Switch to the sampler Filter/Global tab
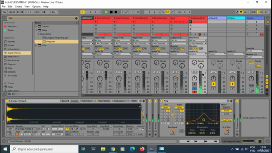Viewport: 272px width, 153px height. click(x=103, y=101)
